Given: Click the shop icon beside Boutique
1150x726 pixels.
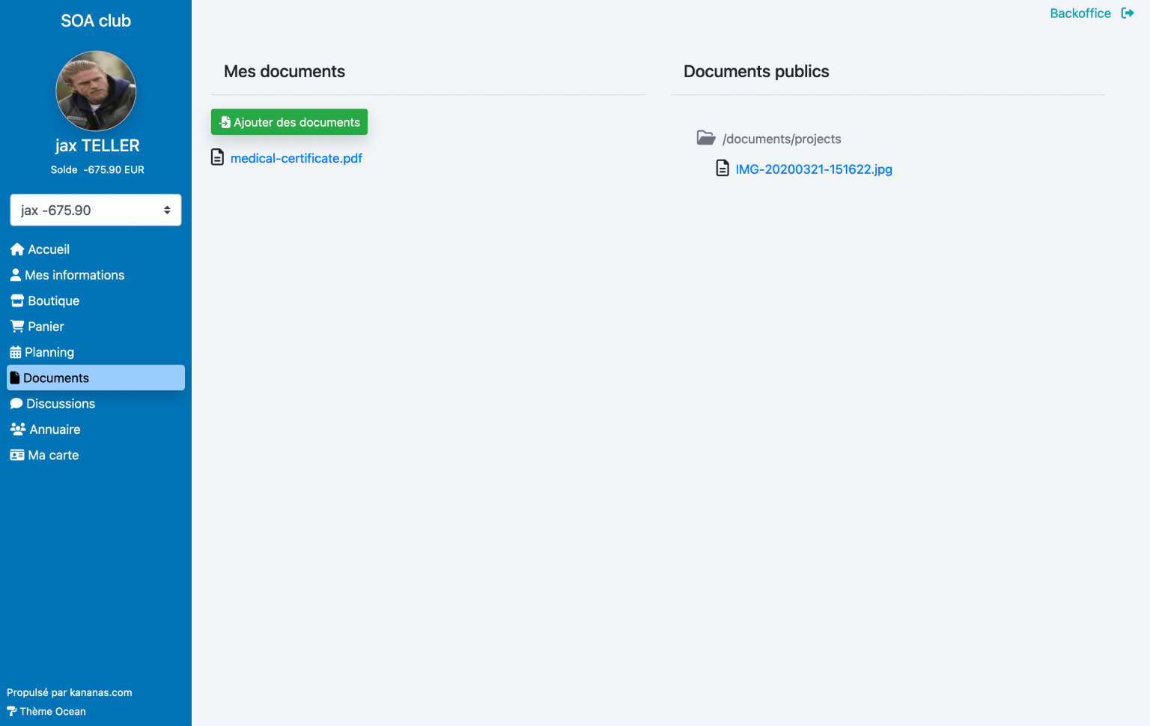Looking at the screenshot, I should tap(16, 300).
